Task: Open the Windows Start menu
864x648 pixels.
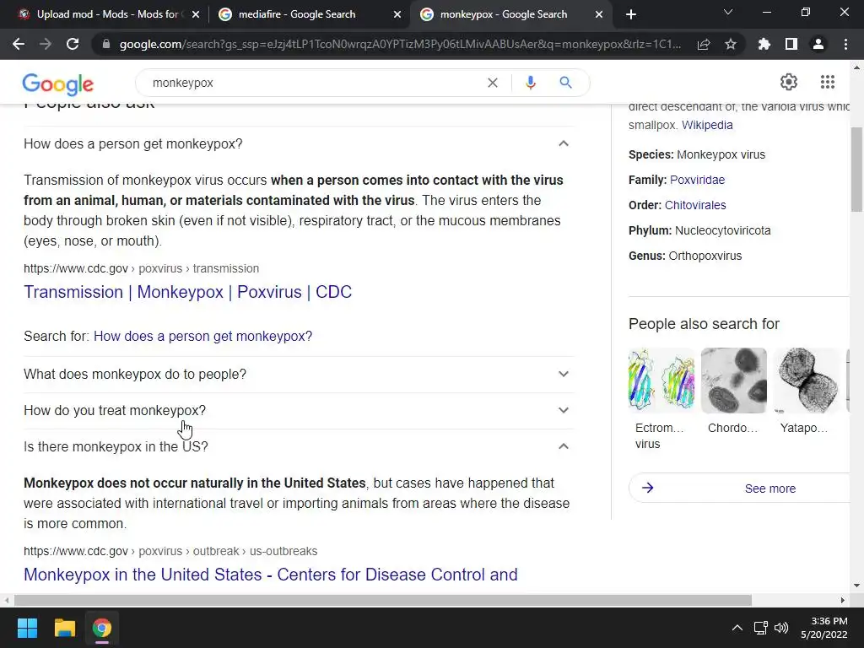Action: pos(27,628)
